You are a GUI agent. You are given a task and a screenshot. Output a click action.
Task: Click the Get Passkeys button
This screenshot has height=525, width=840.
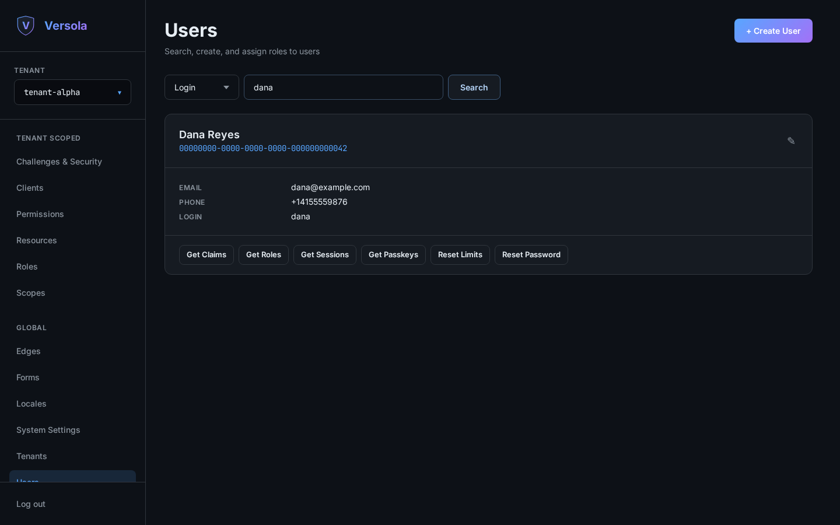[x=393, y=255]
